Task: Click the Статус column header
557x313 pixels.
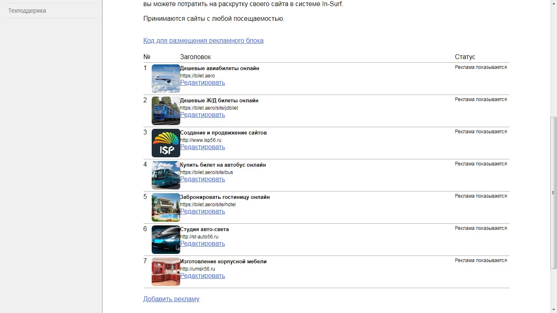Action: click(x=465, y=57)
